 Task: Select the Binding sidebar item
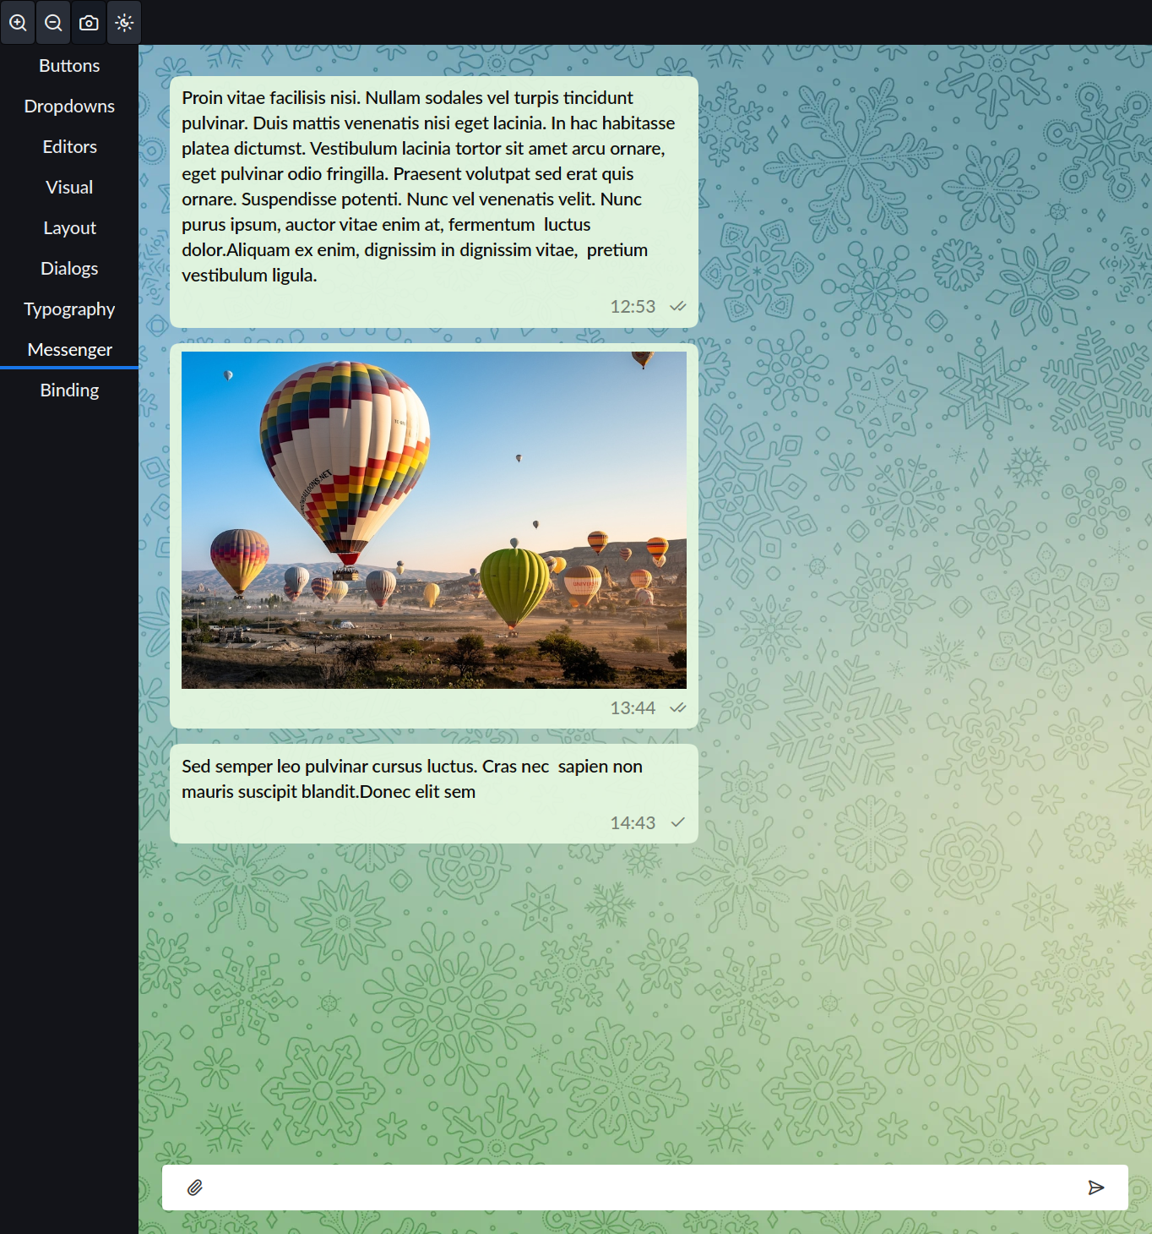click(x=69, y=390)
